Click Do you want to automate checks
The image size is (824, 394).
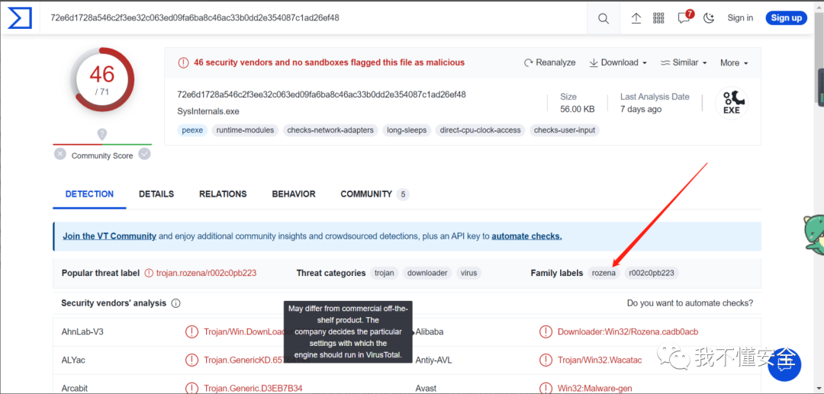[x=690, y=303]
